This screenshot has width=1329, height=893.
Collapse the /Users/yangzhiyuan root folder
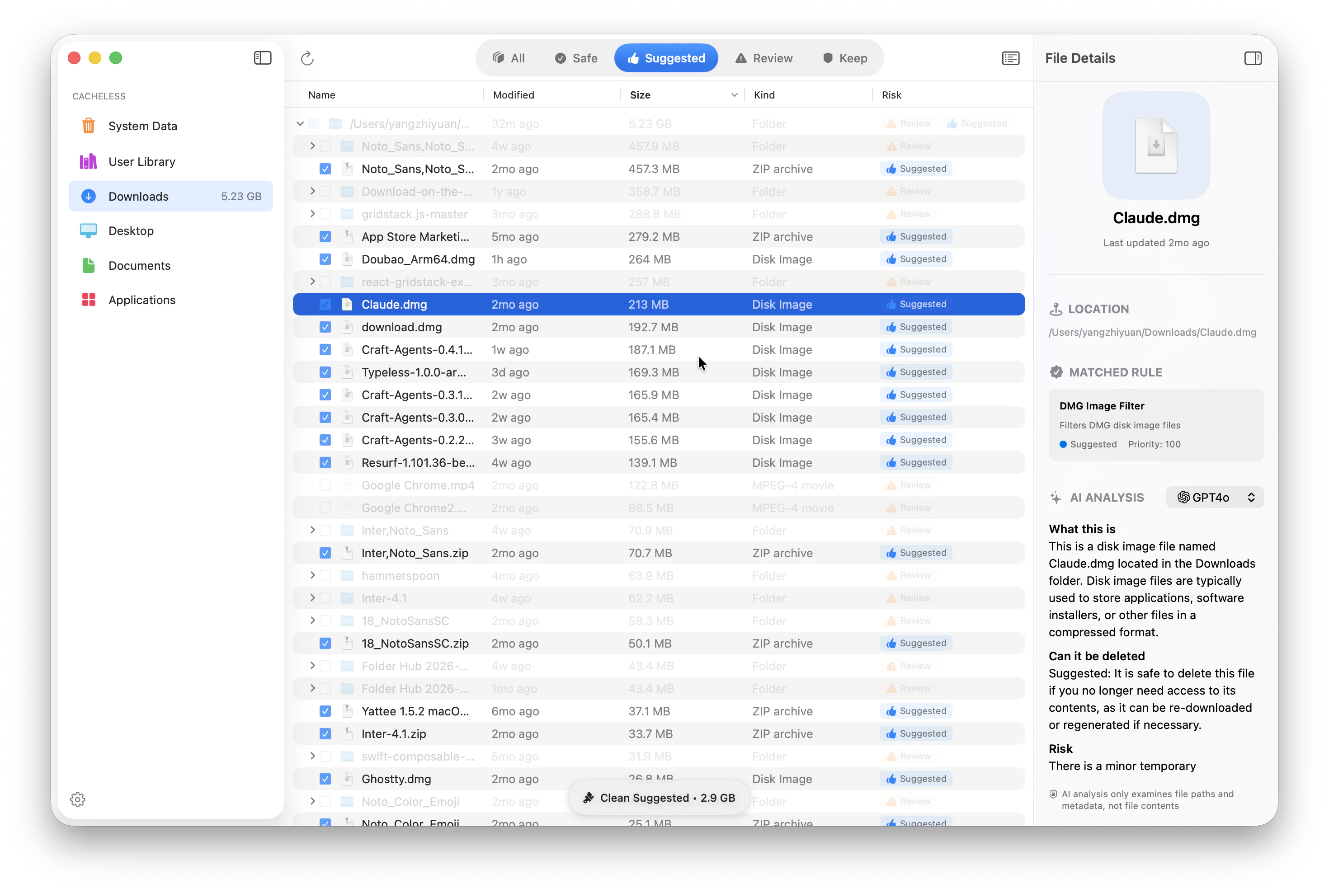[x=300, y=123]
